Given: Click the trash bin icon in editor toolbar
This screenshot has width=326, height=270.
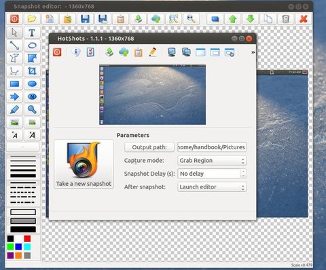Looking at the screenshot, I should tap(286, 19).
